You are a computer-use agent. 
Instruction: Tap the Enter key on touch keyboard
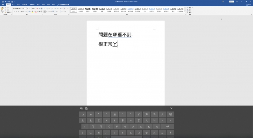(x=168, y=126)
